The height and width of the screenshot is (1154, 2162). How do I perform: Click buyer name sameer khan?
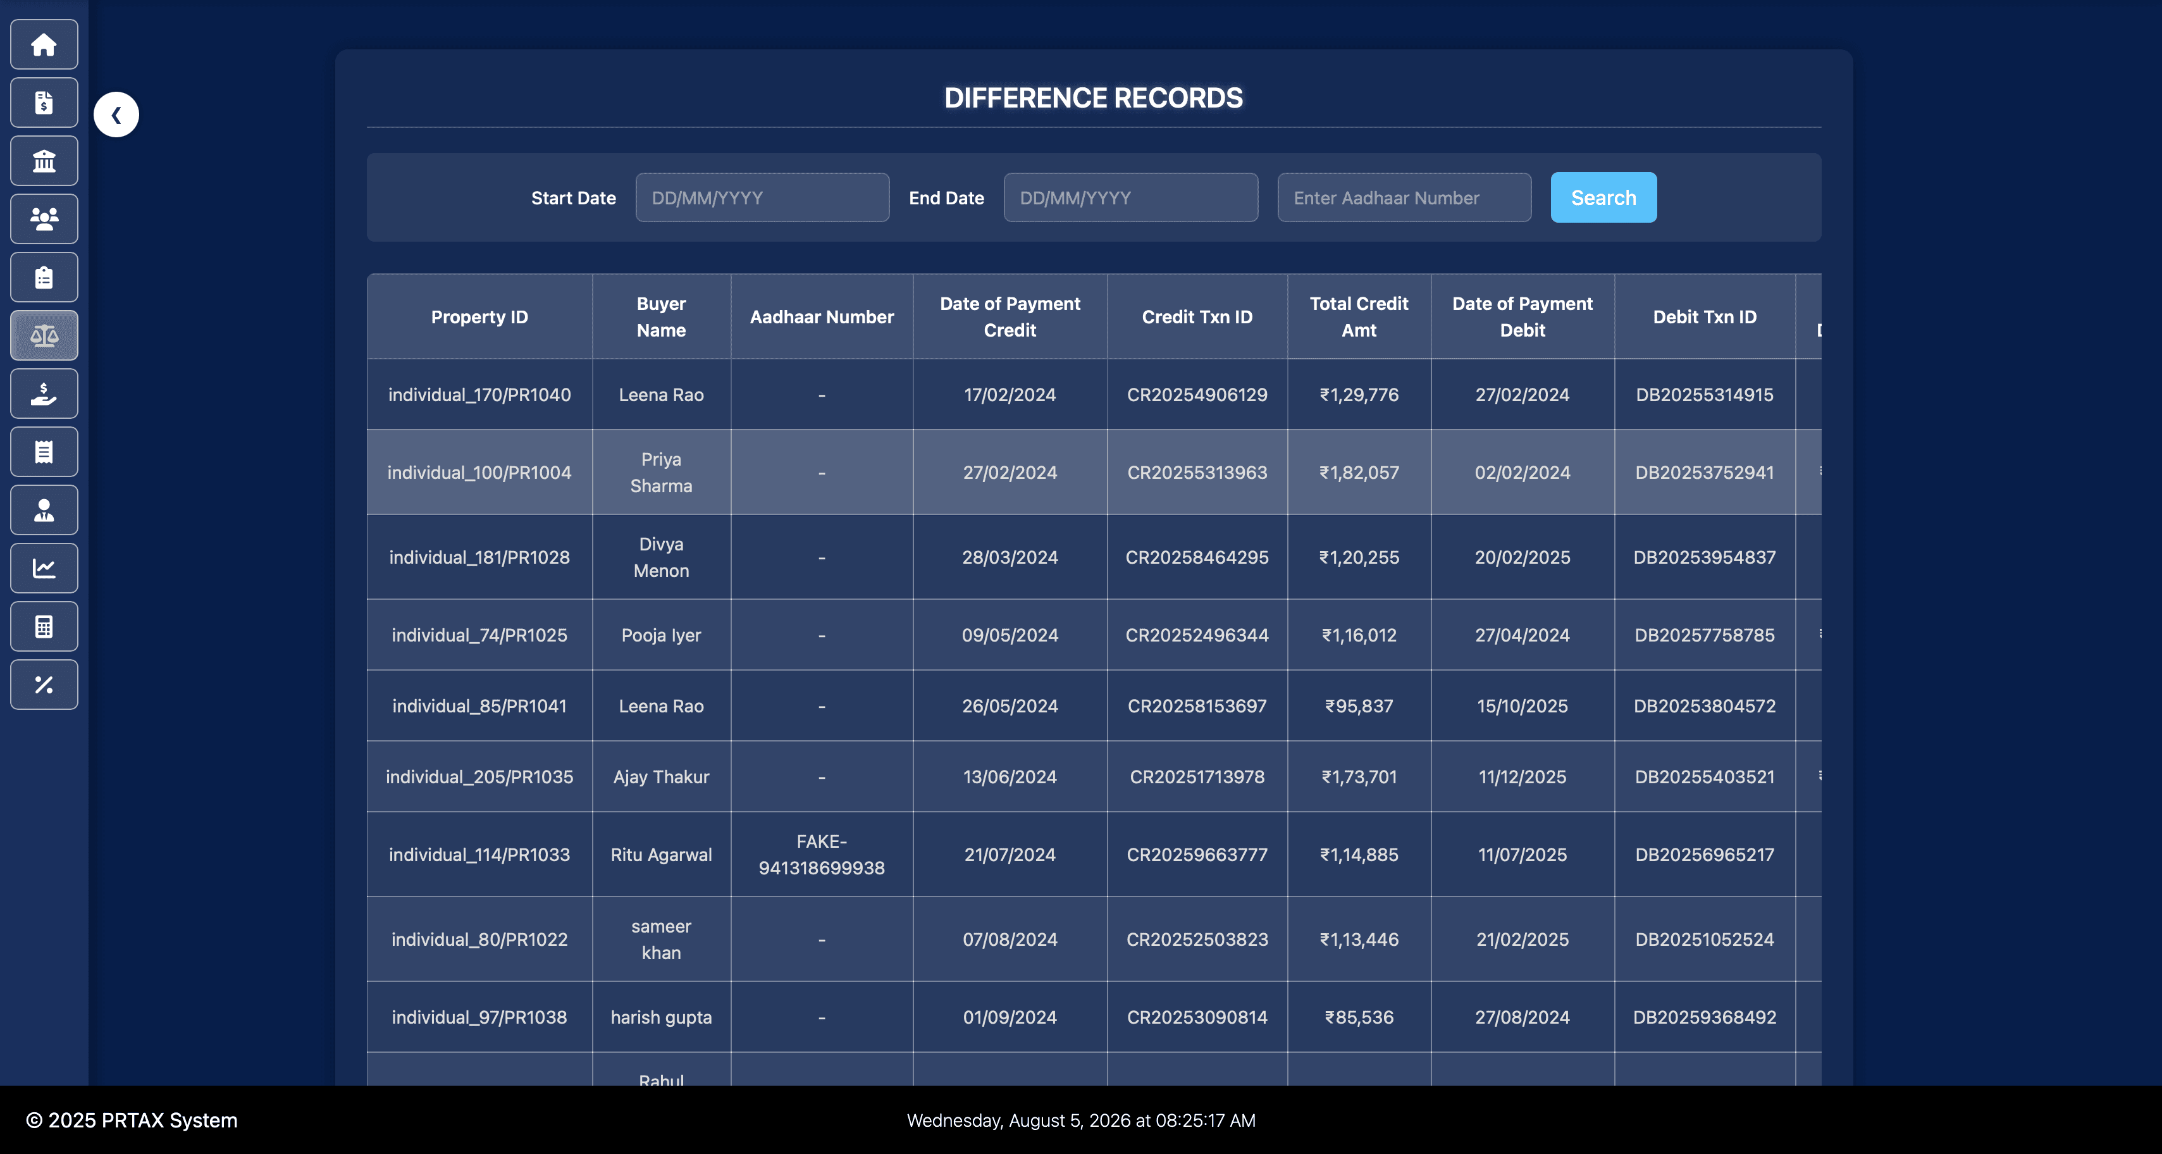click(662, 939)
